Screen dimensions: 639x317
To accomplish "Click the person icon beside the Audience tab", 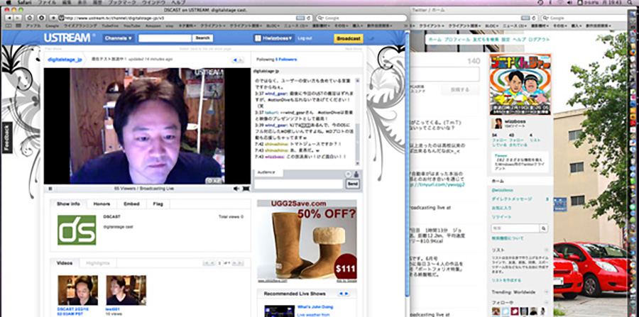I will pyautogui.click(x=356, y=174).
